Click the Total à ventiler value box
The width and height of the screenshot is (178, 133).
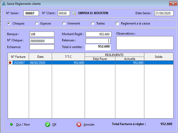point(98,47)
